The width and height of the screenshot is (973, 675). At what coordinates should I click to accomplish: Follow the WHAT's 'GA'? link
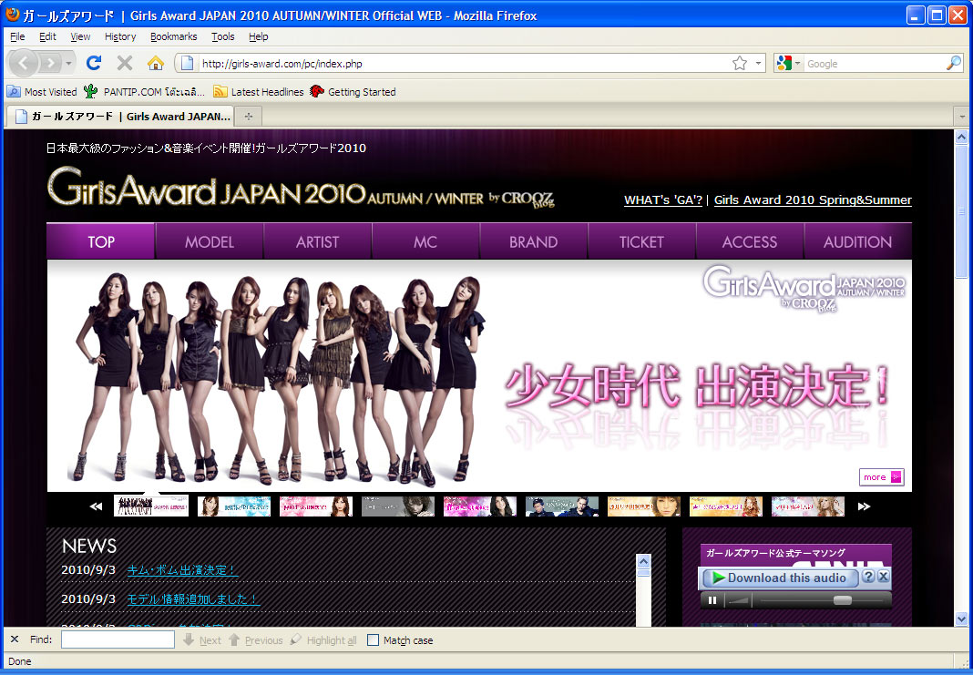click(662, 199)
